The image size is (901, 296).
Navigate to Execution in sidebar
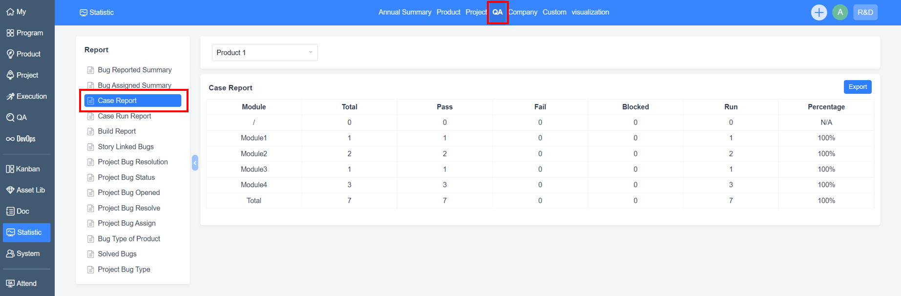coord(26,96)
